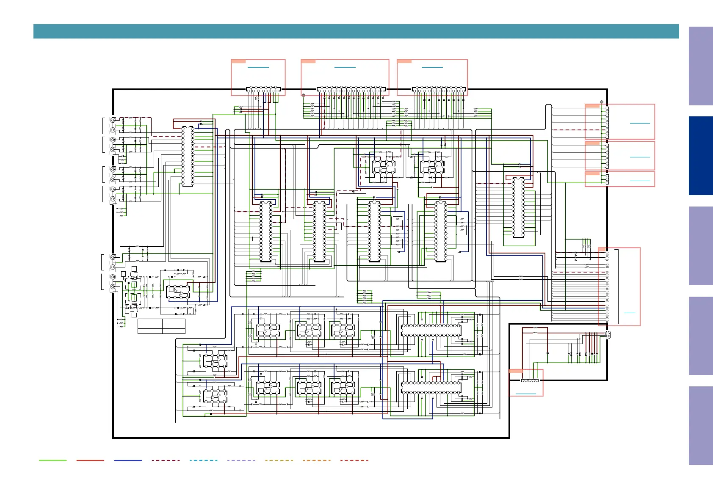Switch to the bottom purple side tab
Viewport: 713px width, 504px height.
(701, 426)
